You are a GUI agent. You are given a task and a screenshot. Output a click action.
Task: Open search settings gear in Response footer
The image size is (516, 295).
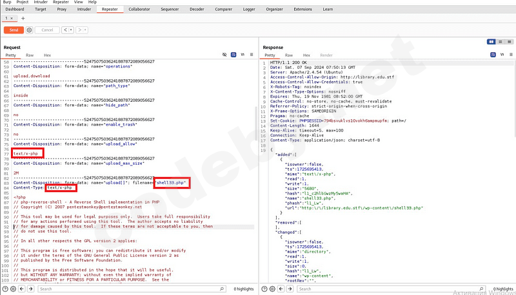pos(273,289)
